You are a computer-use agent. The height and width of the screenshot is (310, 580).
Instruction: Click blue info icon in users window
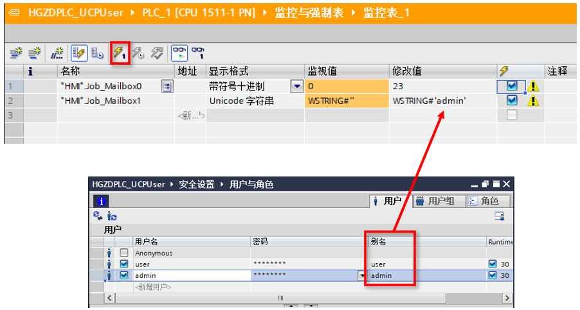[x=101, y=201]
